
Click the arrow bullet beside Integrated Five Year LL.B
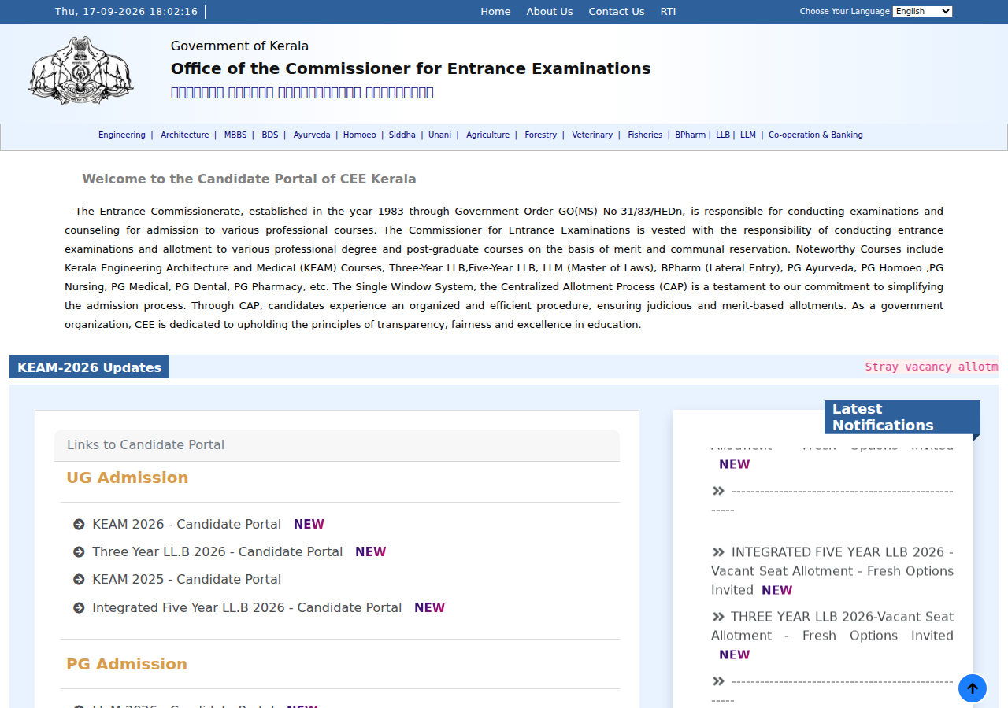pyautogui.click(x=79, y=608)
